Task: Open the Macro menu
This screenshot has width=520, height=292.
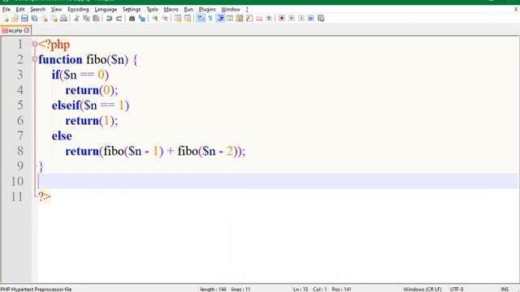Action: (171, 9)
